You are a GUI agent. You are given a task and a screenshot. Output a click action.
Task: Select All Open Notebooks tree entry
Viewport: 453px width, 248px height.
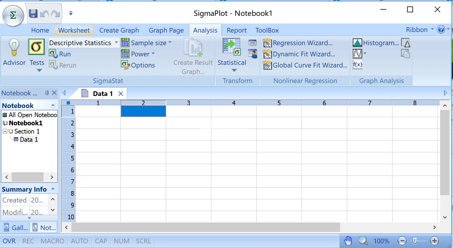click(33, 115)
